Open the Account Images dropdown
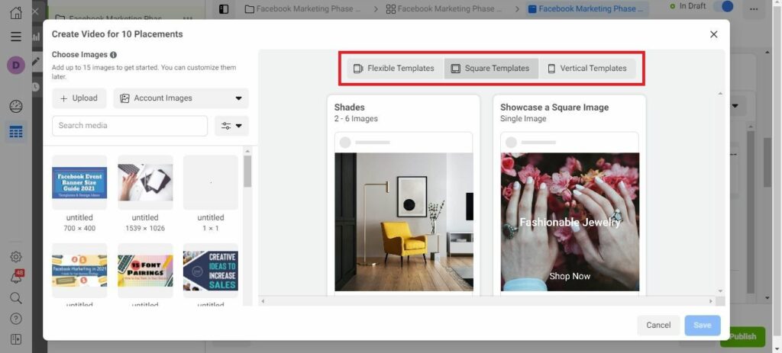This screenshot has height=353, width=782. pos(180,98)
